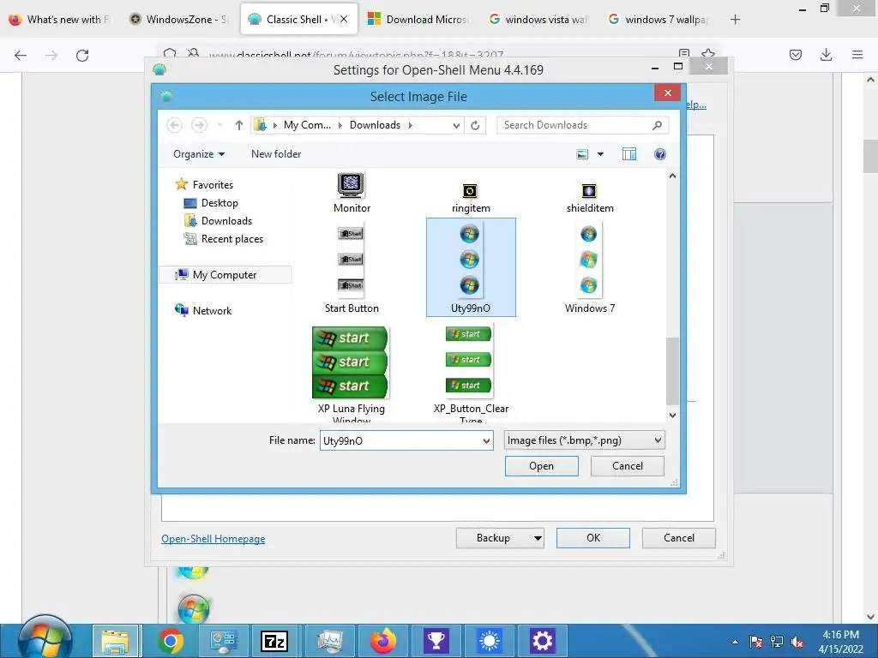
Task: Expand the File name dropdown
Action: tap(486, 440)
